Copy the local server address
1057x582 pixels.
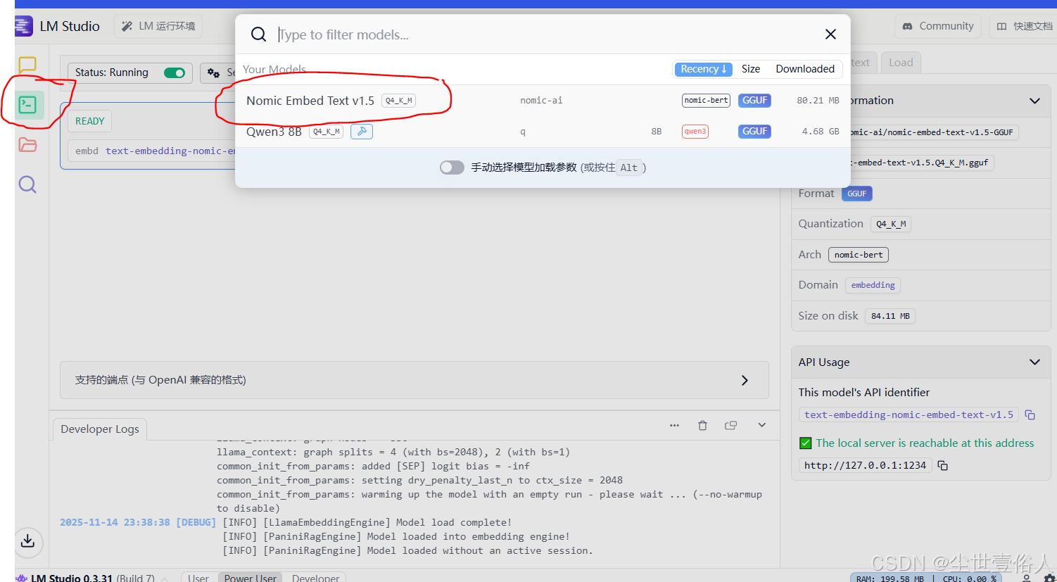pyautogui.click(x=943, y=465)
